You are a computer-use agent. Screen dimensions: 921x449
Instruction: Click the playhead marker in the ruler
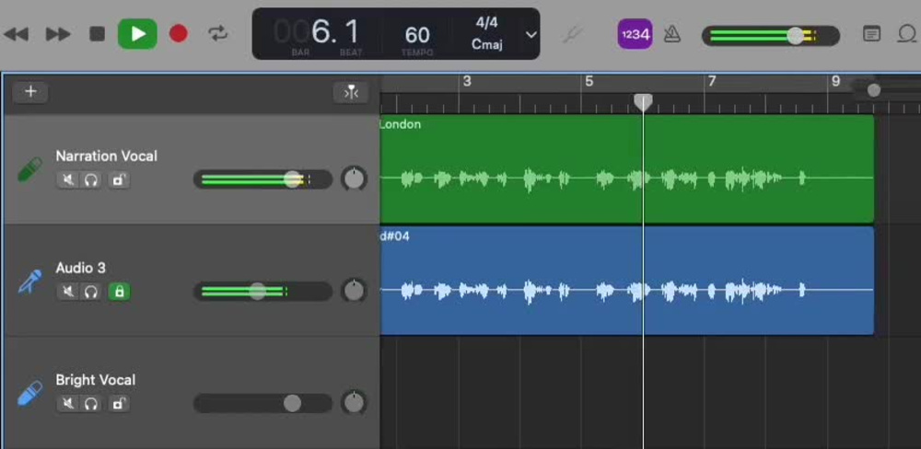tap(643, 102)
